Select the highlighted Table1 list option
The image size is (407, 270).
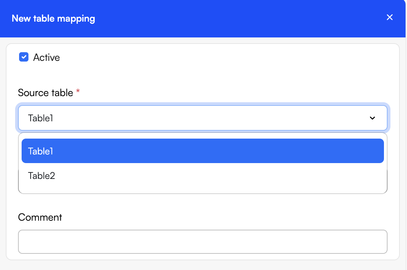coord(202,151)
